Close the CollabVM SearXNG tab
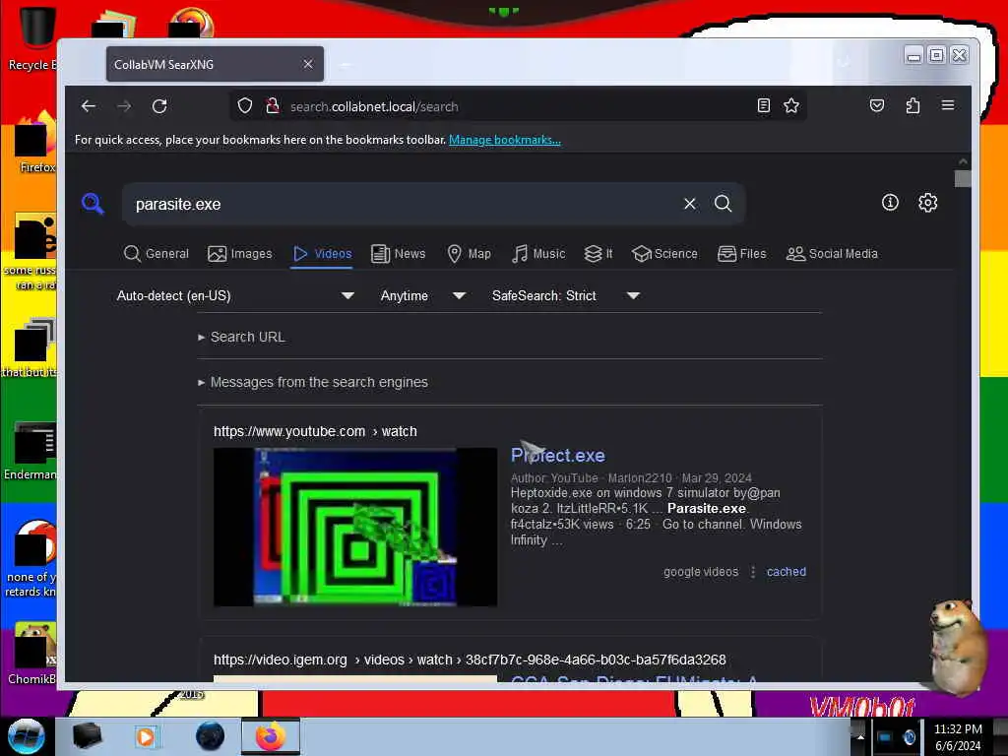Image resolution: width=1008 pixels, height=756 pixels. click(x=308, y=64)
